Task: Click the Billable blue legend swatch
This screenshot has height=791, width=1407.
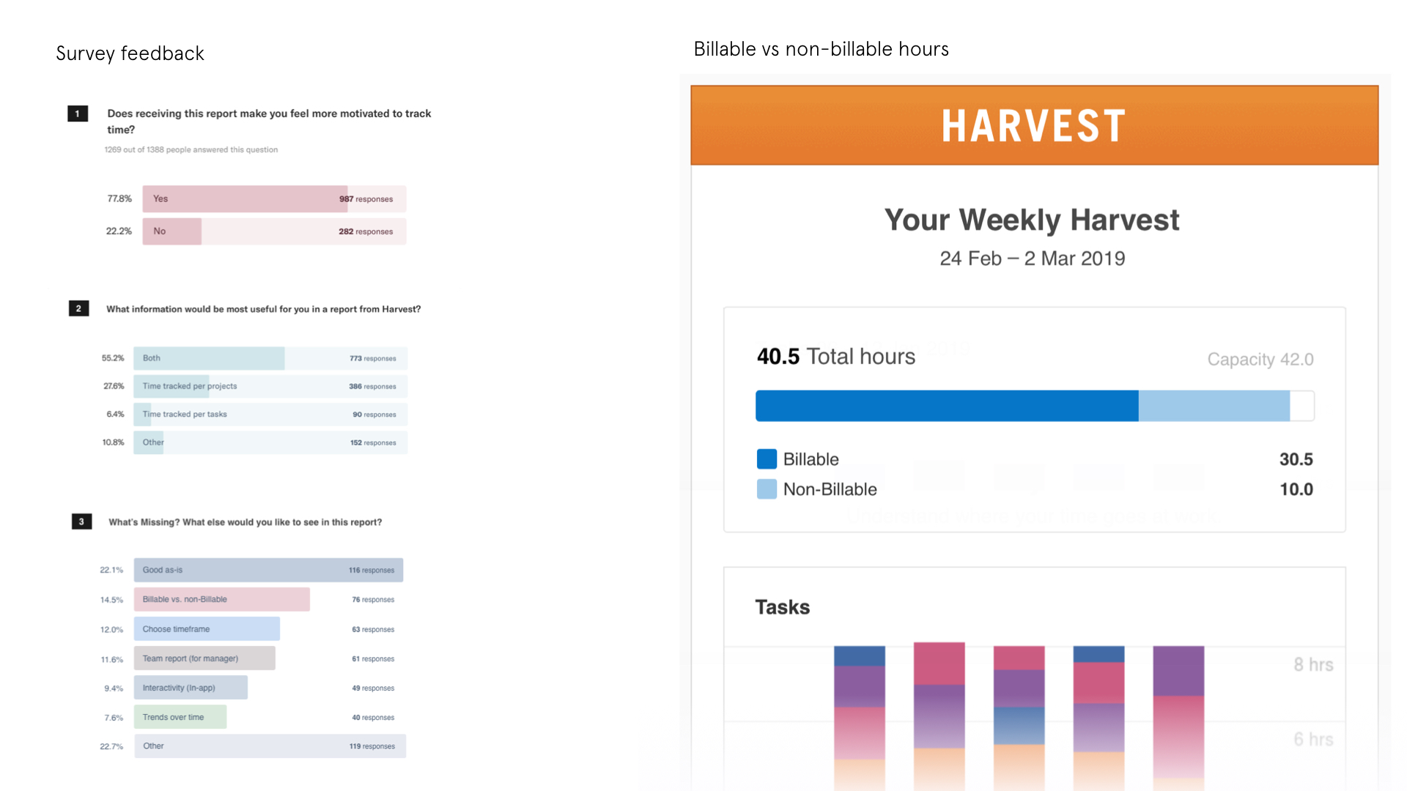Action: pos(767,459)
